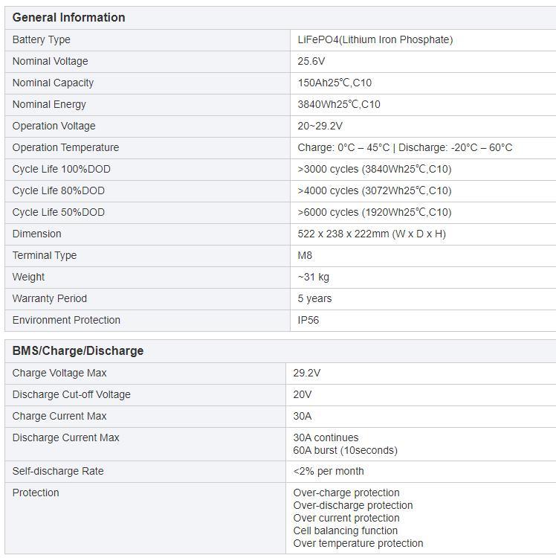Click the >6000 cycles value
The image size is (556, 558).
click(x=374, y=212)
